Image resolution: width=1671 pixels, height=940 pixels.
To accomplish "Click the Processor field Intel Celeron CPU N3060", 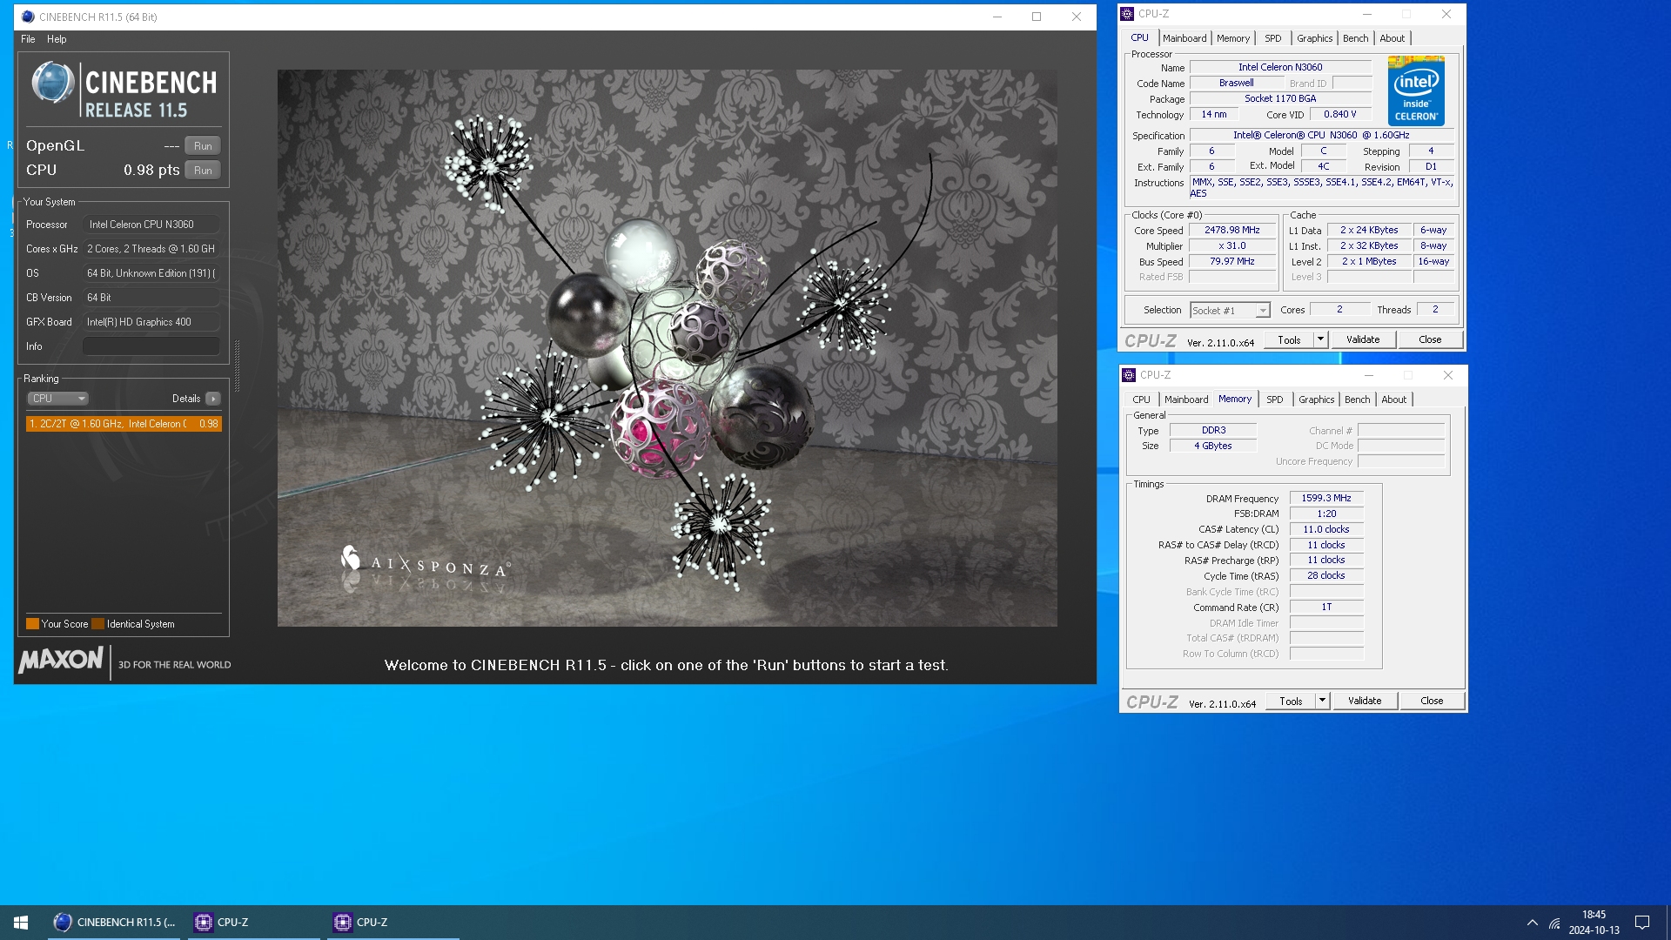I will [x=151, y=225].
